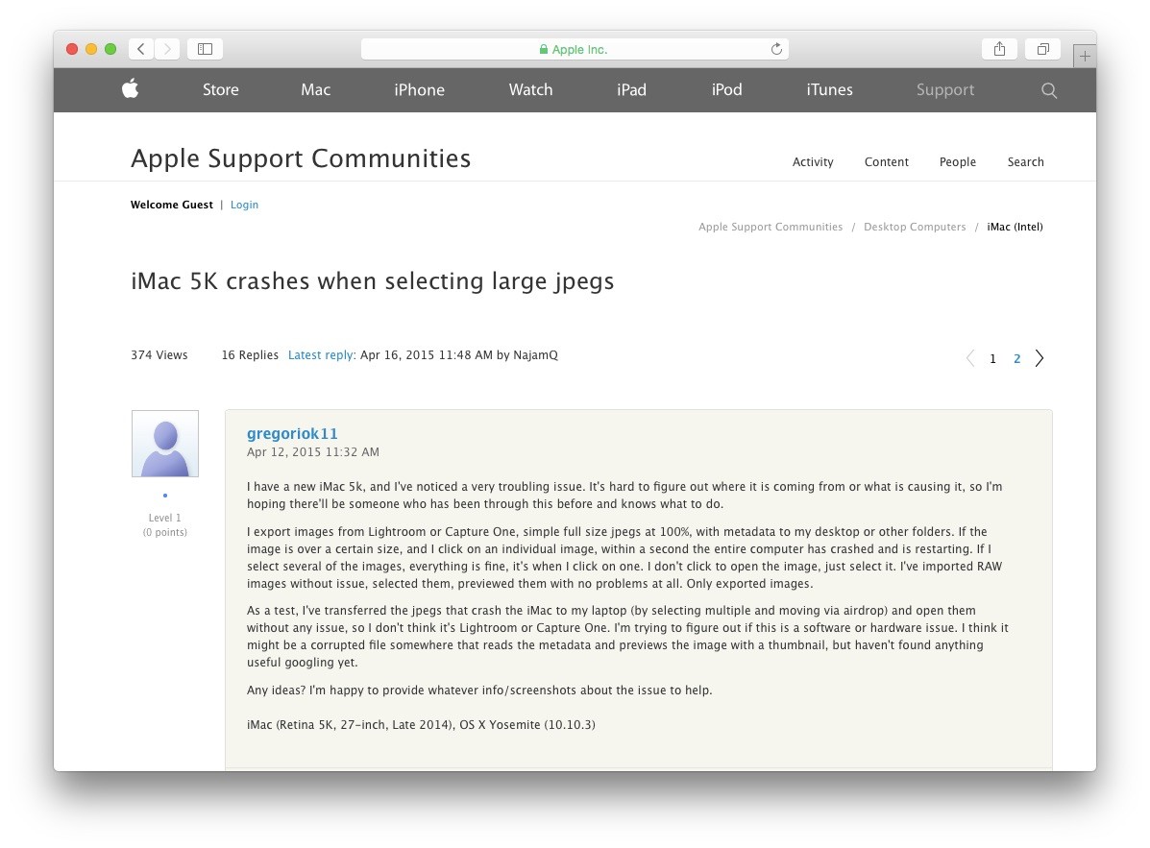Click the 'Any ideas?' paragraph
Image resolution: width=1150 pixels, height=848 pixels.
click(479, 691)
